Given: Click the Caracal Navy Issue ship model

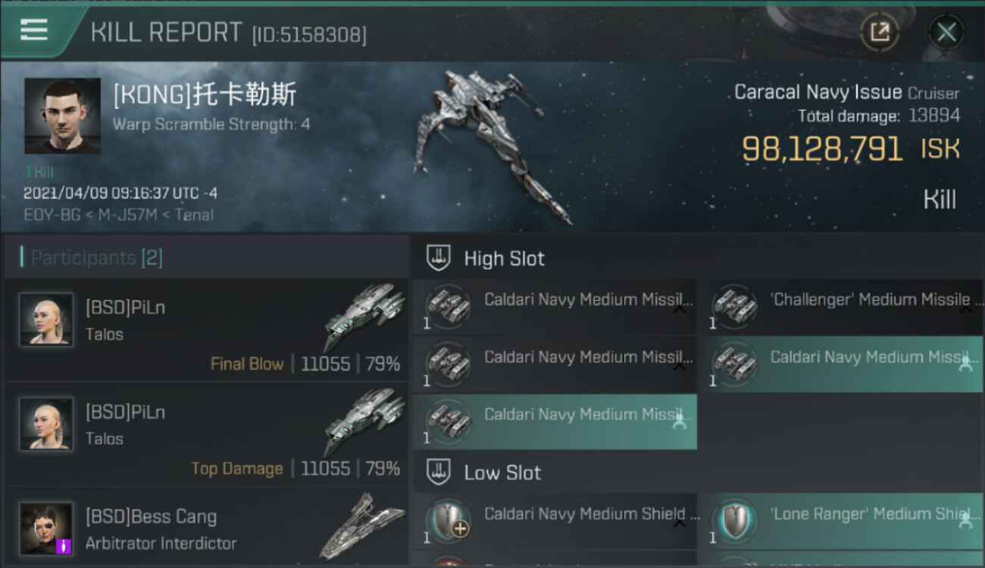Looking at the screenshot, I should tap(492, 145).
